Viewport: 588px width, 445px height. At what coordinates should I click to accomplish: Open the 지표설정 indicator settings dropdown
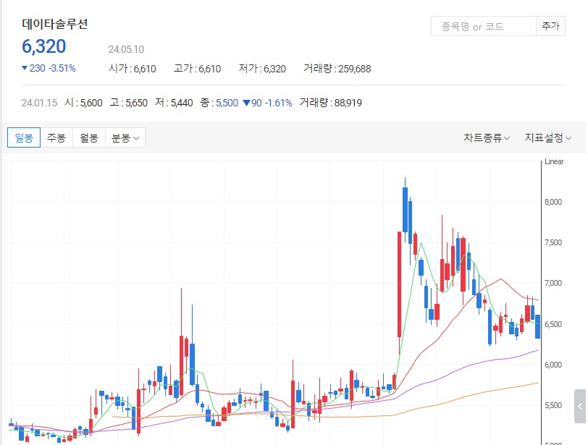(x=548, y=137)
